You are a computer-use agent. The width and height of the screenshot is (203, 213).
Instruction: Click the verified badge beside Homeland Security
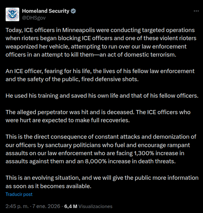[x=74, y=11]
